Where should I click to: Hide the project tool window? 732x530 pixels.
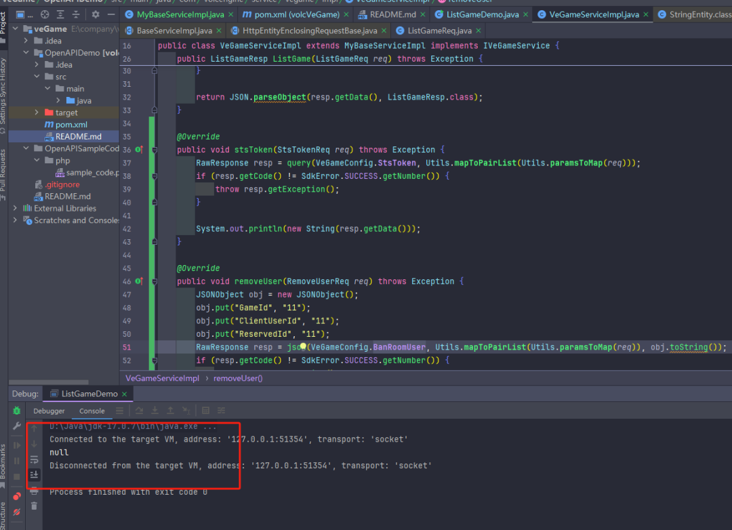click(x=111, y=14)
